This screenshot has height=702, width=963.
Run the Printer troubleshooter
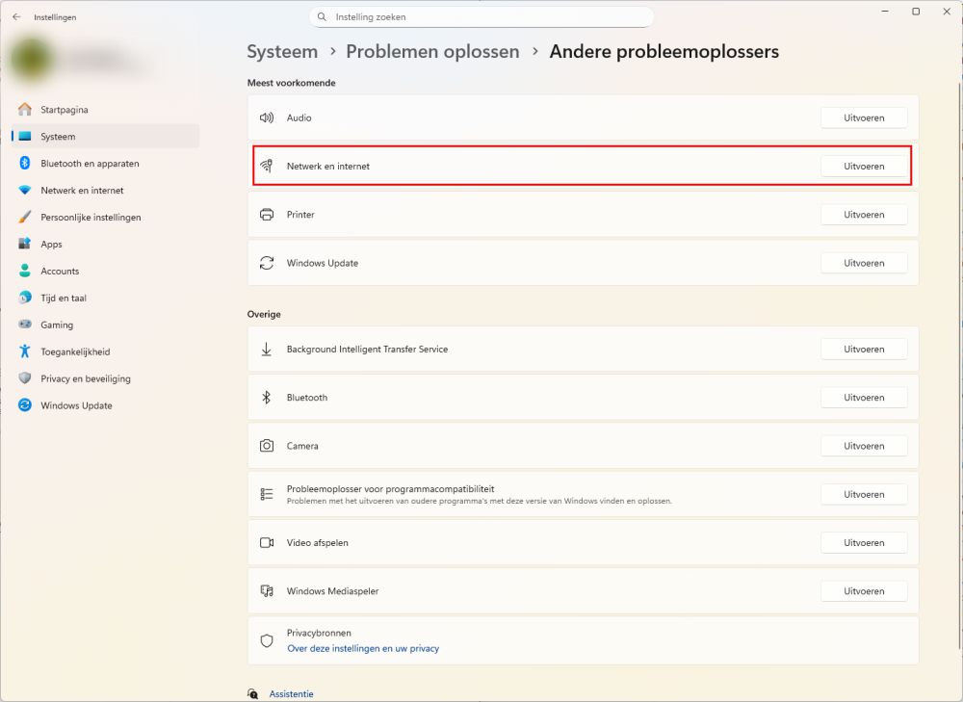point(863,215)
